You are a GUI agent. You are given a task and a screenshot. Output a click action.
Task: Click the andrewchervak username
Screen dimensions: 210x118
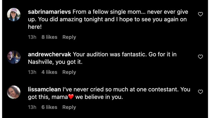click(50, 54)
